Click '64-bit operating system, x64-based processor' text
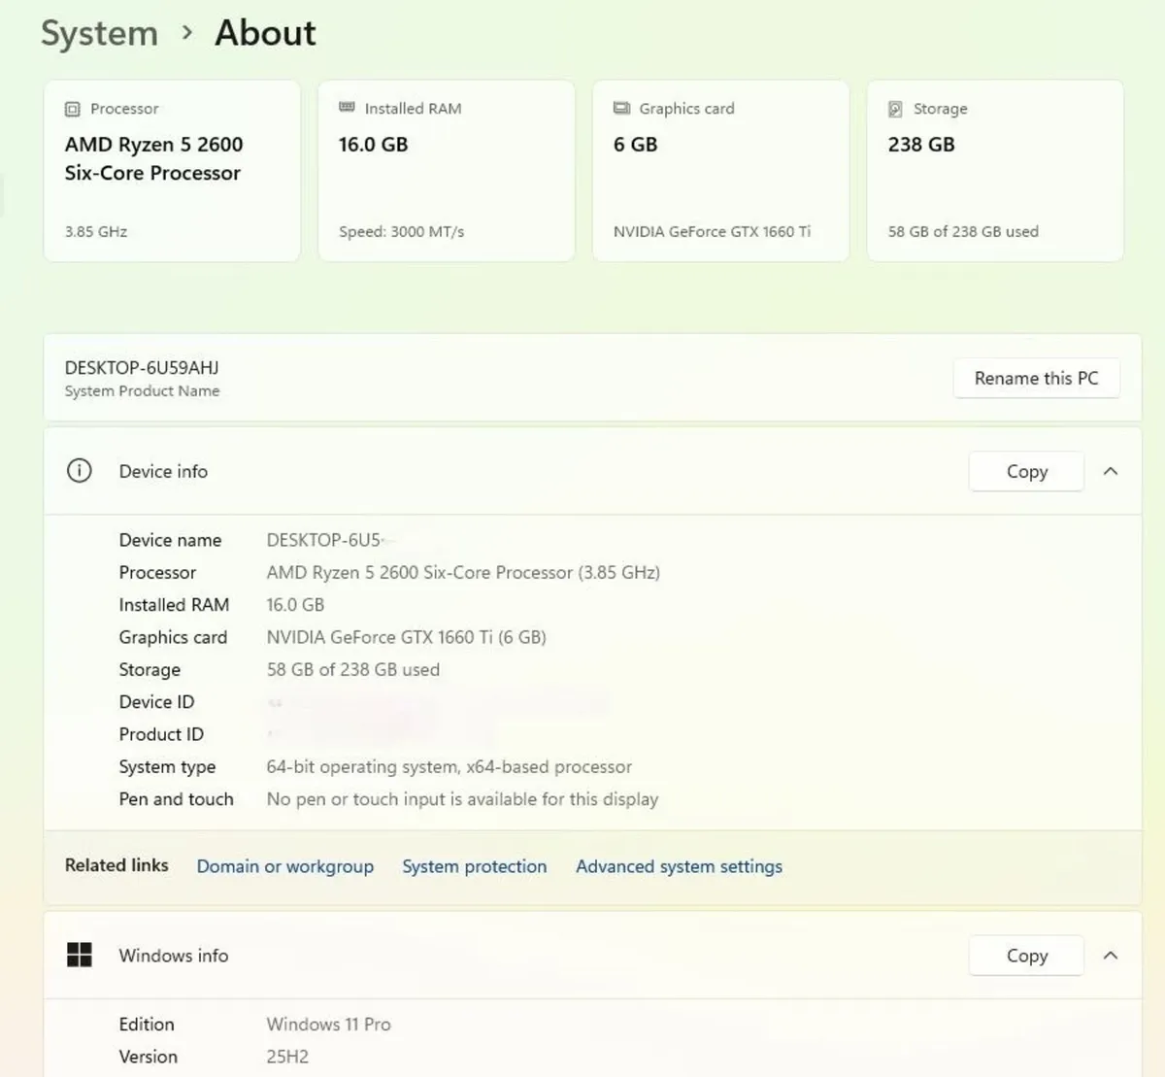 pyautogui.click(x=449, y=766)
